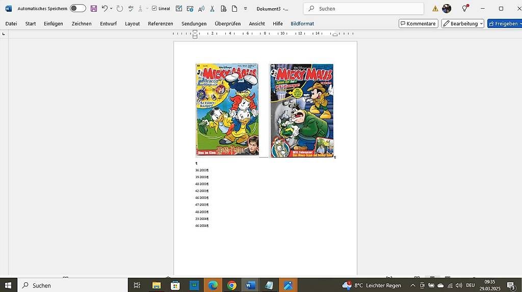This screenshot has width=522, height=292.
Task: Toggle the Automatisches Speichern switch
Action: pyautogui.click(x=78, y=9)
